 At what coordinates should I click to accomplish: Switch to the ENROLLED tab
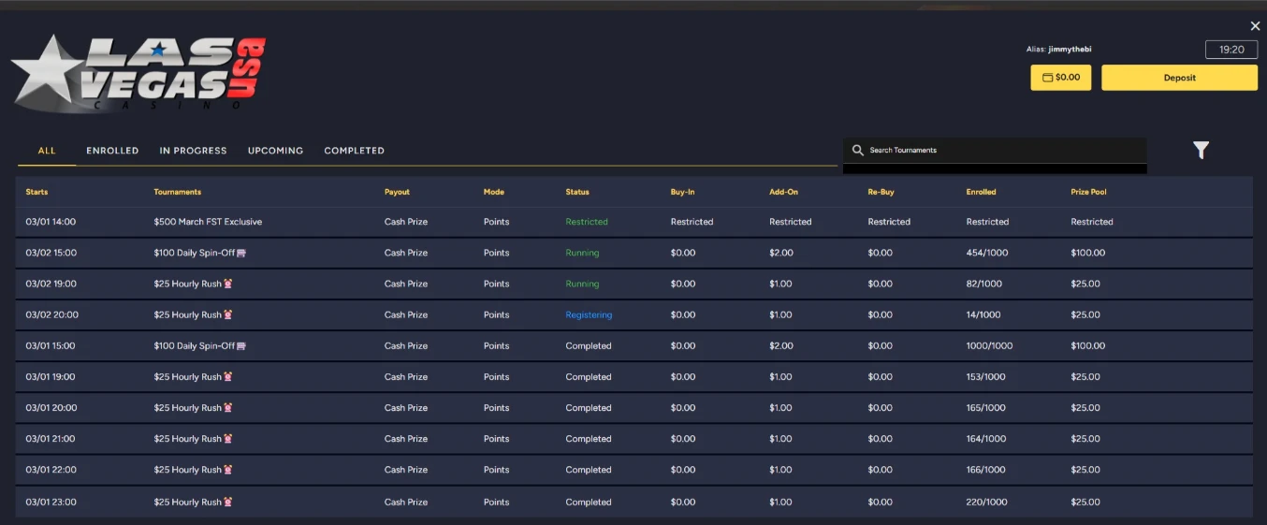pyautogui.click(x=112, y=150)
